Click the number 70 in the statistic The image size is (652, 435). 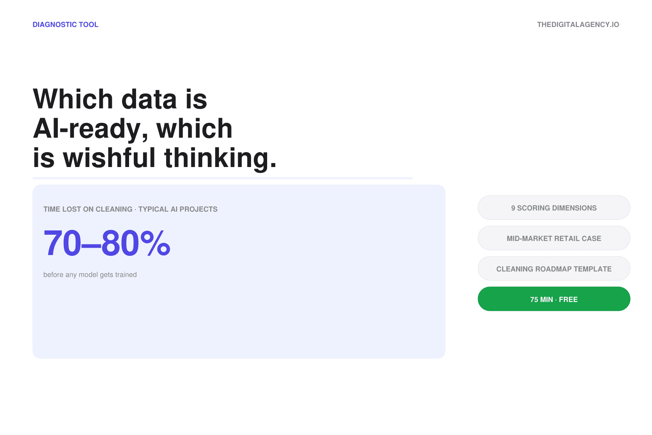pos(62,243)
